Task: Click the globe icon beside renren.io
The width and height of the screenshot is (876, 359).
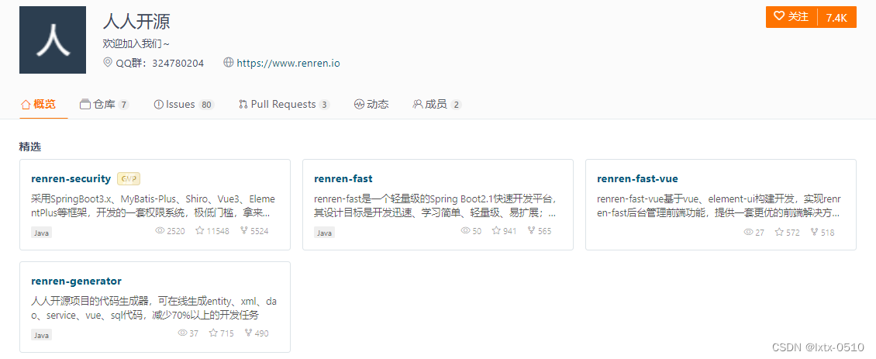Action: [x=228, y=63]
